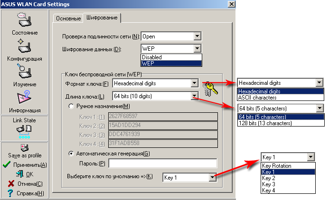Choose Key Rotation option
The width and height of the screenshot is (329, 200).
pyautogui.click(x=288, y=166)
